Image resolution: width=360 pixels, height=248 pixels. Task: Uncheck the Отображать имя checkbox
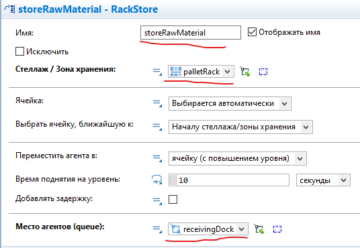pyautogui.click(x=252, y=32)
